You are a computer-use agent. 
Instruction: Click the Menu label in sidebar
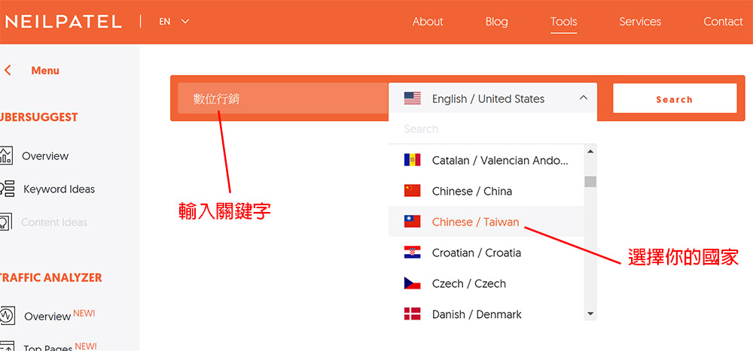tap(45, 71)
